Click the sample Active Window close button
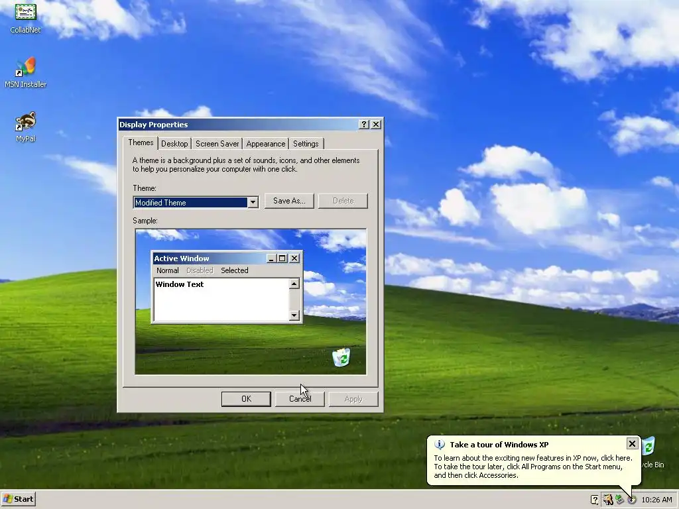 294,258
